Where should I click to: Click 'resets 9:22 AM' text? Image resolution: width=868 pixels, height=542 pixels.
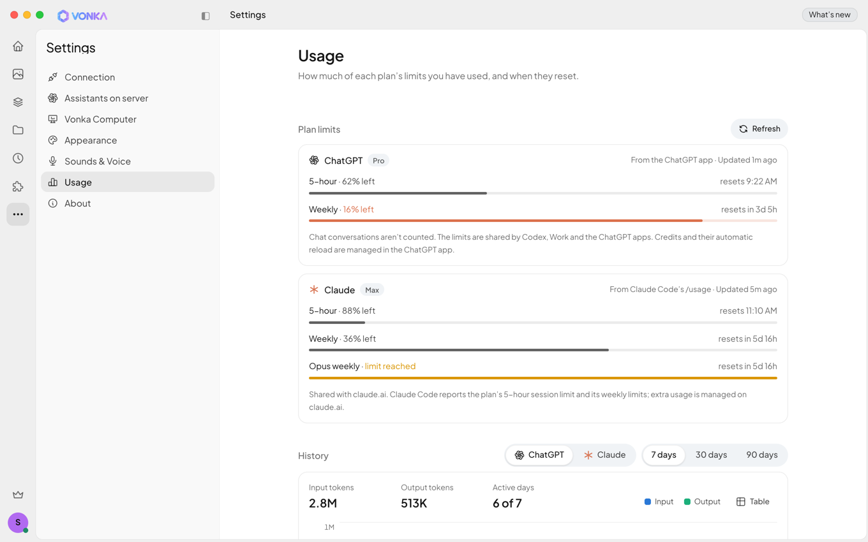click(x=749, y=181)
